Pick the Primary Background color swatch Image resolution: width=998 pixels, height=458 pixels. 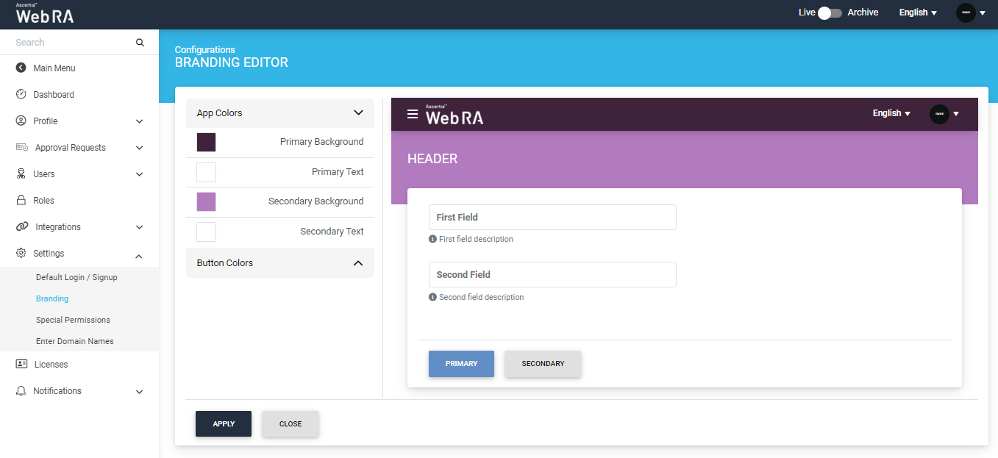tap(206, 143)
